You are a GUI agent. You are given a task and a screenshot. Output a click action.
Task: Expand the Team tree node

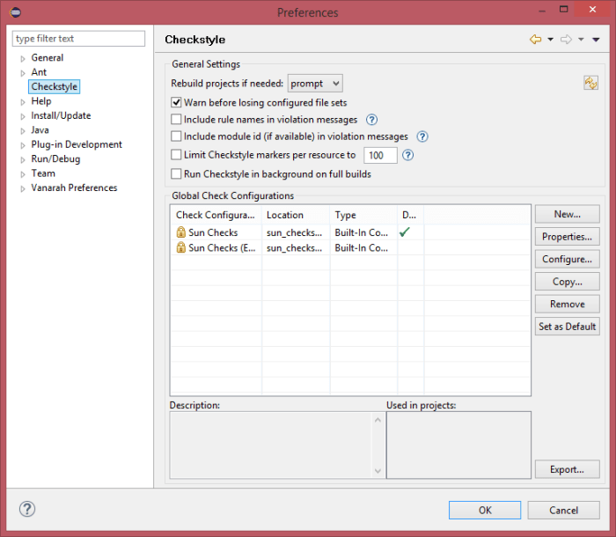point(23,174)
